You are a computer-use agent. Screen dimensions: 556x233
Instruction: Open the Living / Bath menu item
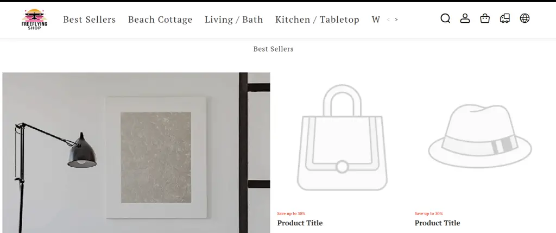click(233, 20)
